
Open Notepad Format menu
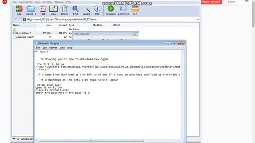[53, 48]
